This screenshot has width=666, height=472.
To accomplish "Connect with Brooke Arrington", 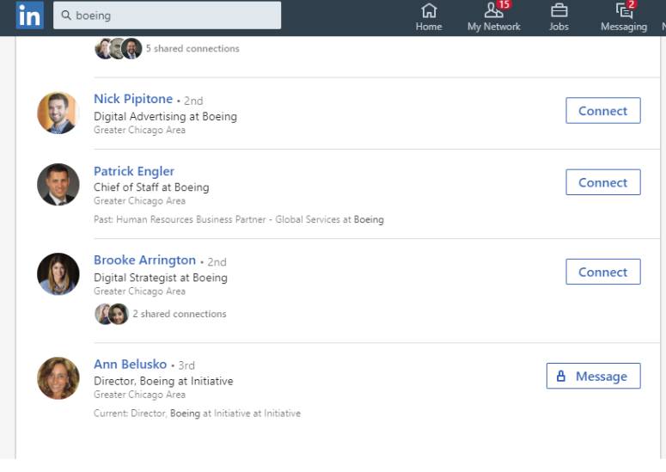I will pyautogui.click(x=603, y=272).
